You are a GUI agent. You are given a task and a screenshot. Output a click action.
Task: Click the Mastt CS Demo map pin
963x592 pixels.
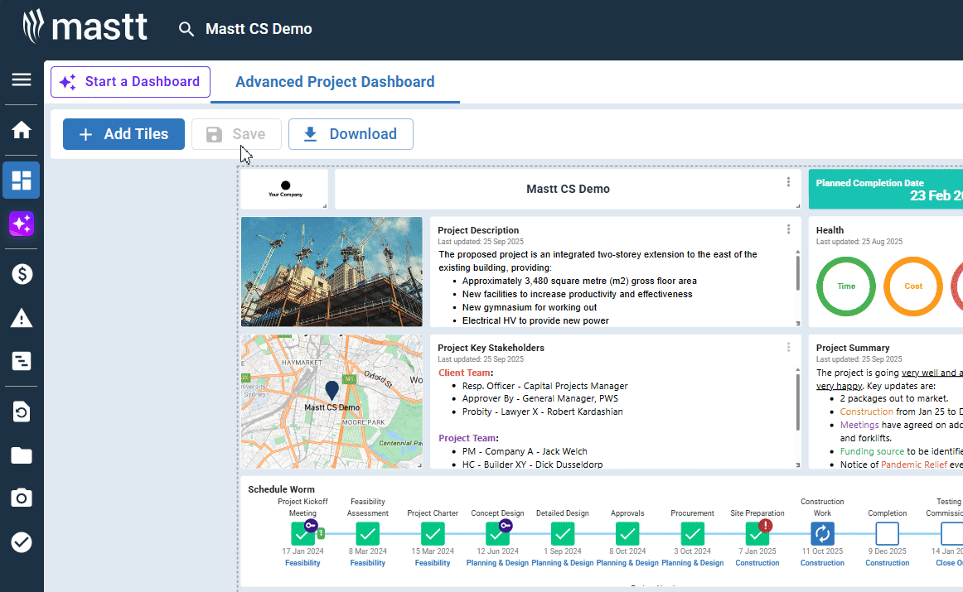click(x=331, y=391)
